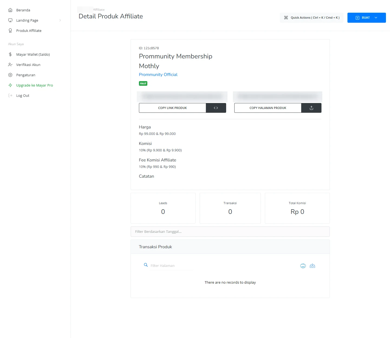Click Log Out in the sidebar

tap(23, 95)
